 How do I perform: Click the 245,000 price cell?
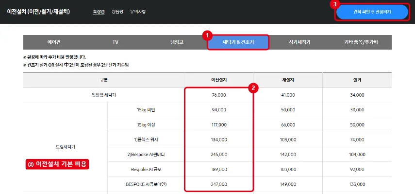219,155
